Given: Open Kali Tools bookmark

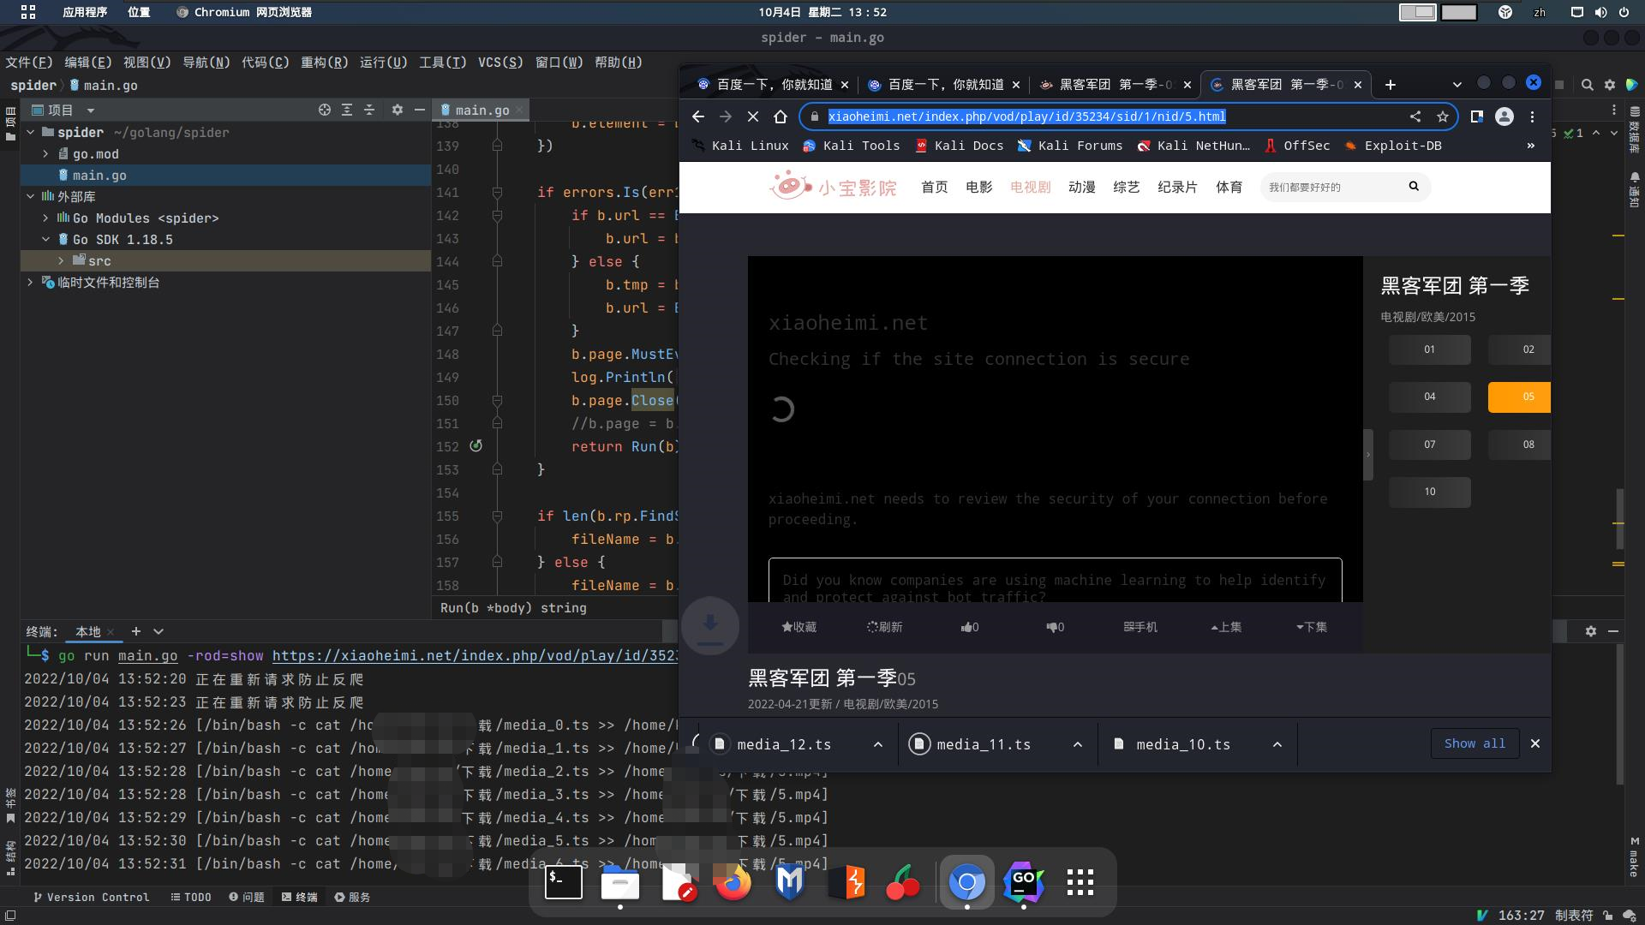Looking at the screenshot, I should pos(851,146).
